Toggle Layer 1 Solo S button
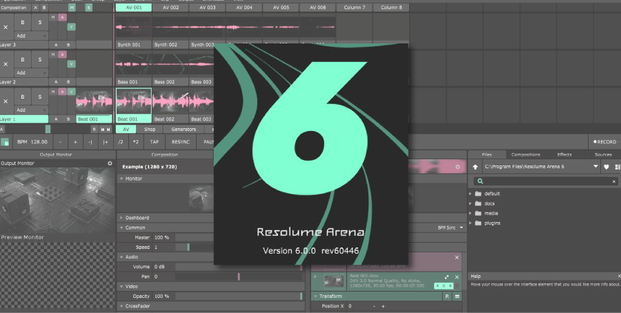Image resolution: width=621 pixels, height=313 pixels. coord(39,97)
